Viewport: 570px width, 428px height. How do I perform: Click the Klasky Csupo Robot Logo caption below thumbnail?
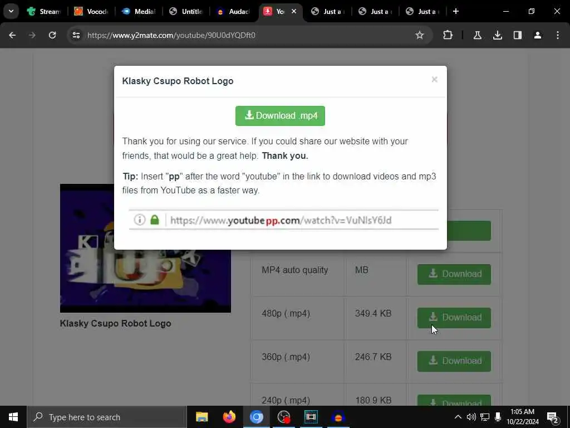tap(116, 323)
